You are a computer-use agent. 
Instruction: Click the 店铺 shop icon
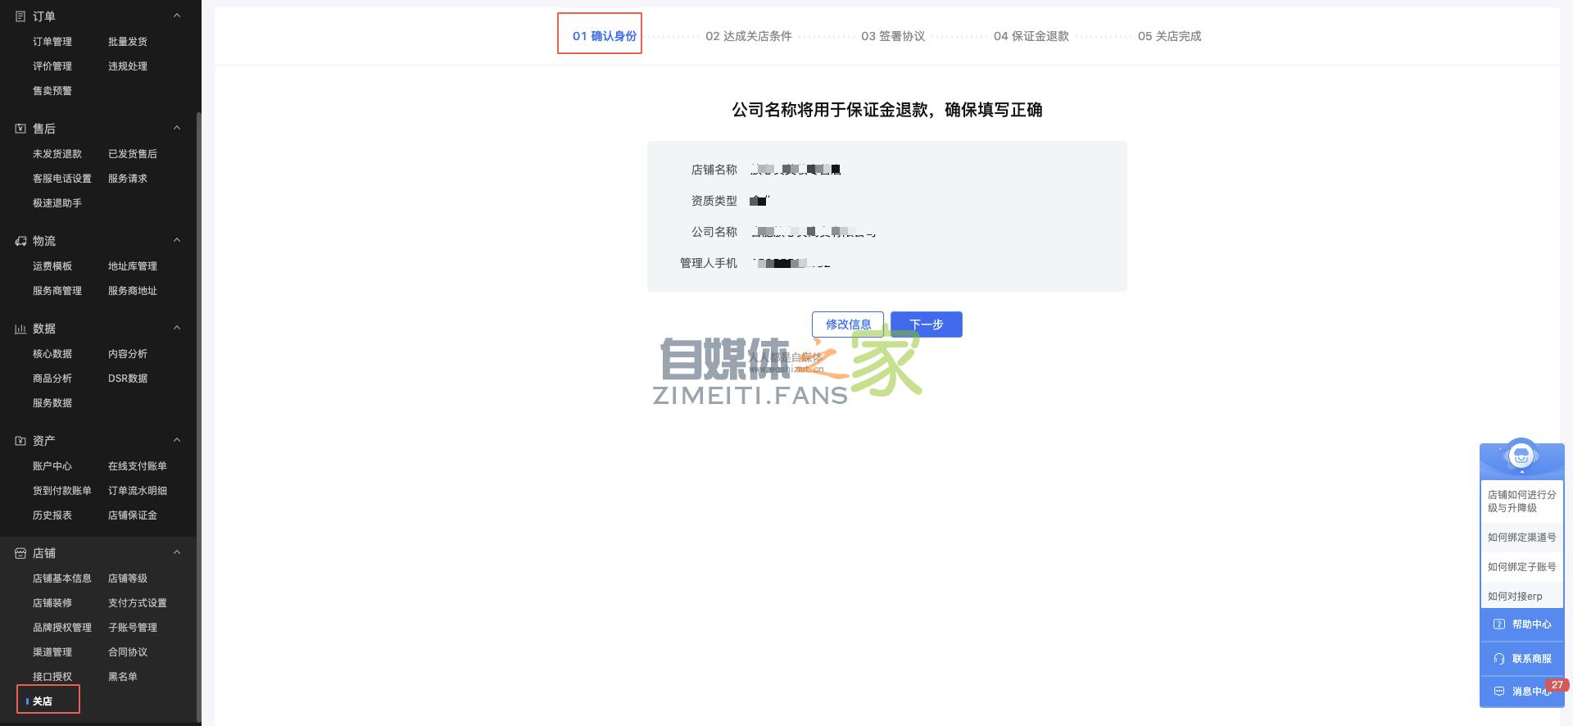(x=20, y=553)
